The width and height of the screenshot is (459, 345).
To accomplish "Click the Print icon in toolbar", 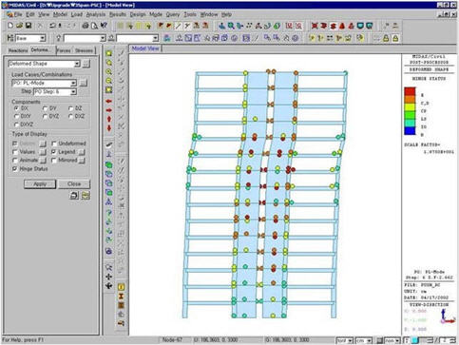I will (86, 26).
